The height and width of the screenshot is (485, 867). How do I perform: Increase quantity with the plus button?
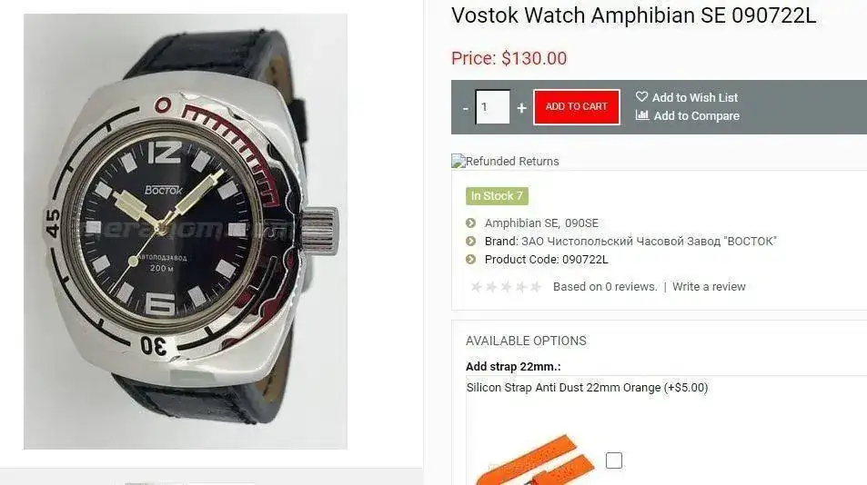pos(521,107)
